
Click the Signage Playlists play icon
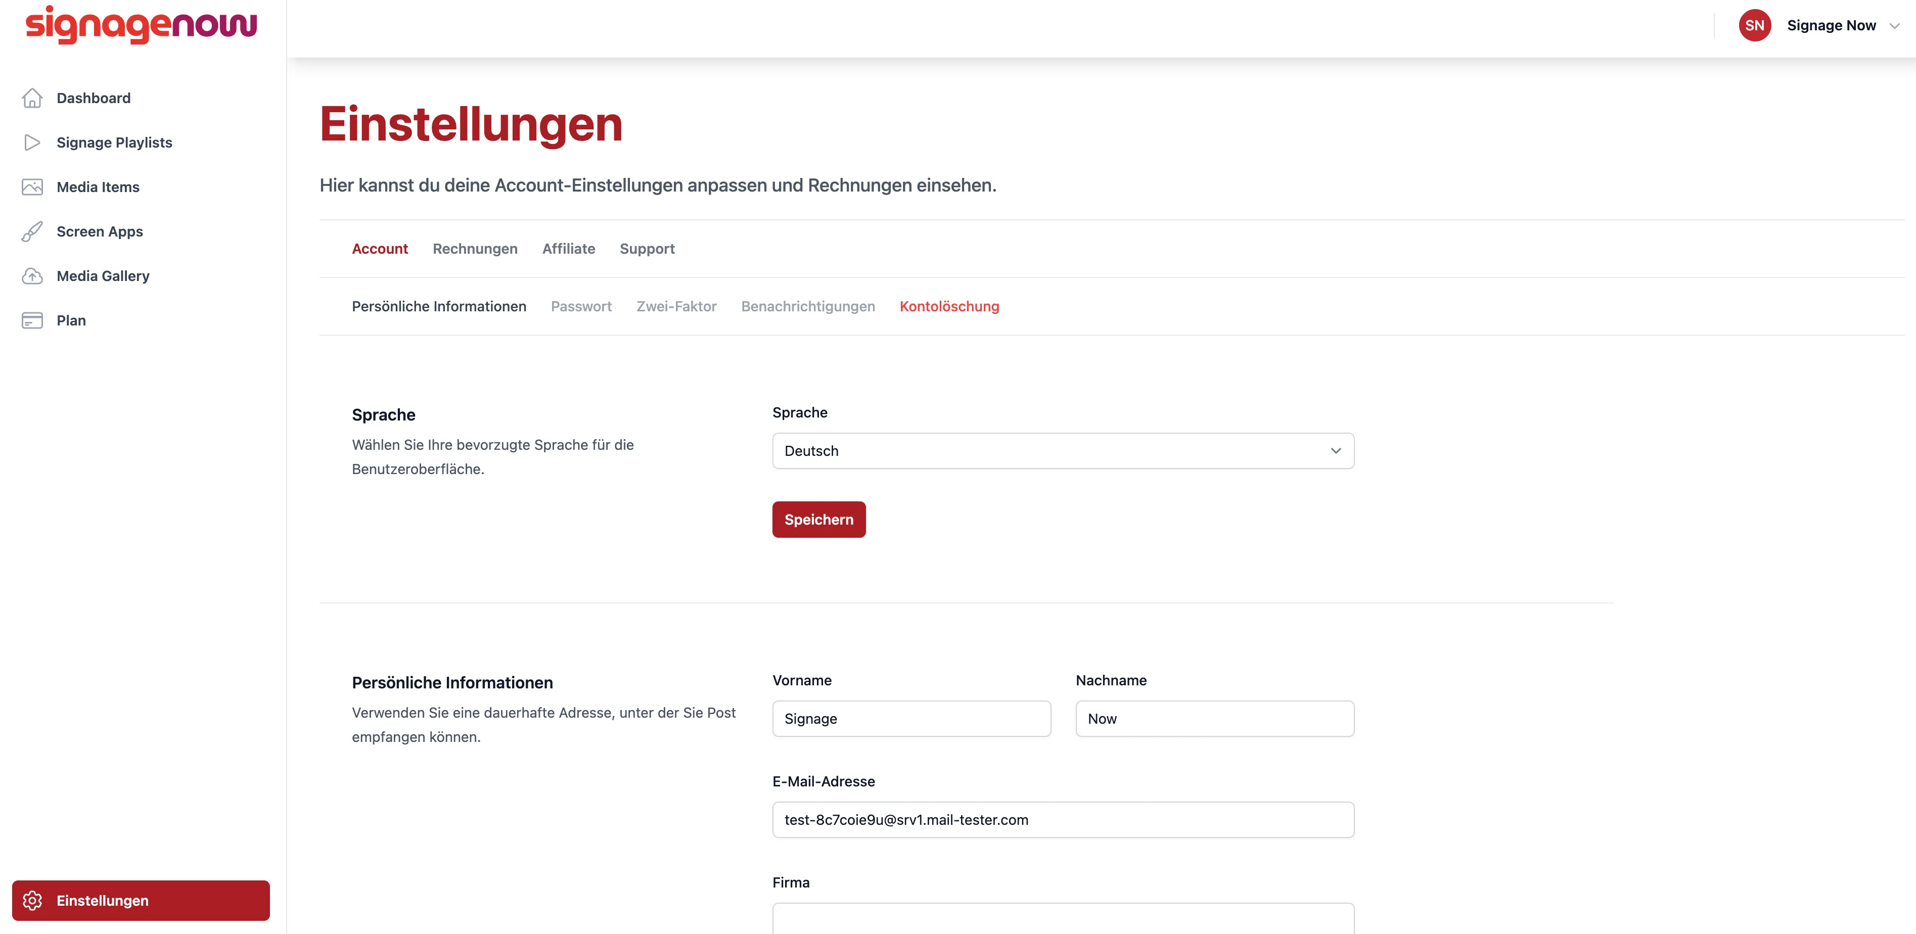(32, 143)
